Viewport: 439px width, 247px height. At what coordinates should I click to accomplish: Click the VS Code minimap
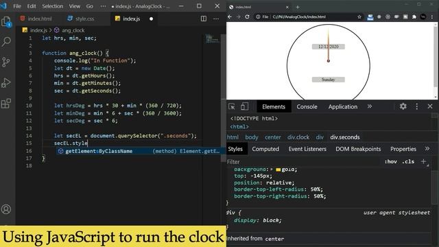pyautogui.click(x=212, y=38)
